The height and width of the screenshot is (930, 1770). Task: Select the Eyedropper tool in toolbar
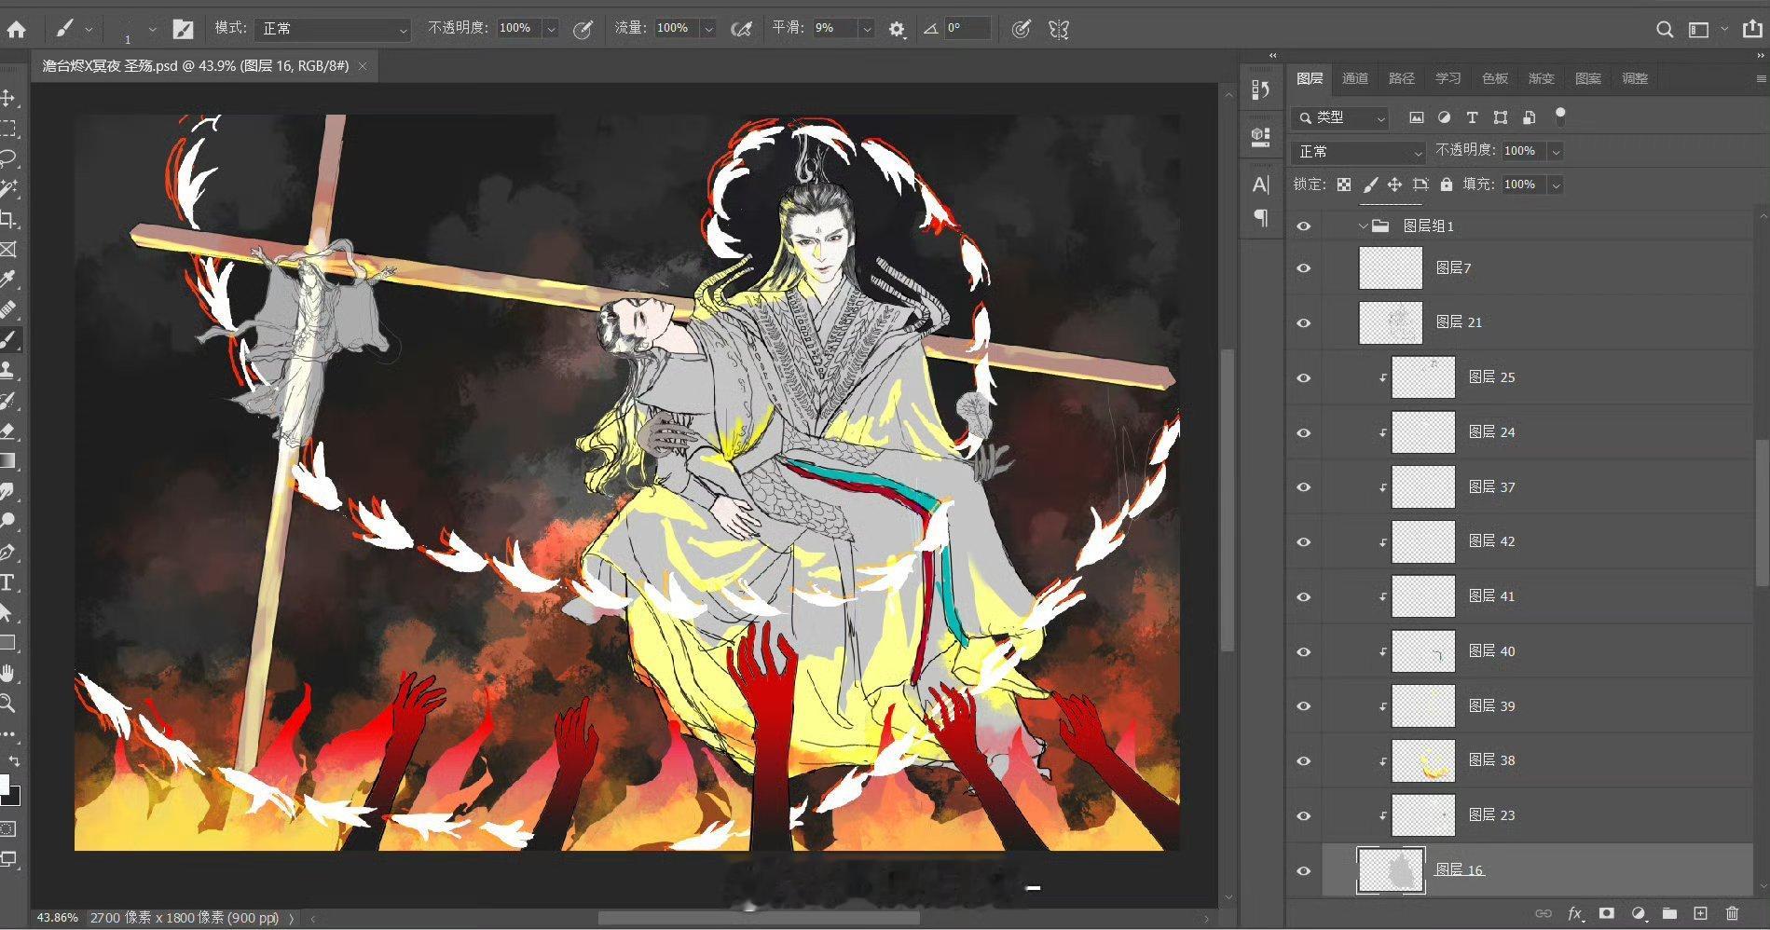point(7,280)
